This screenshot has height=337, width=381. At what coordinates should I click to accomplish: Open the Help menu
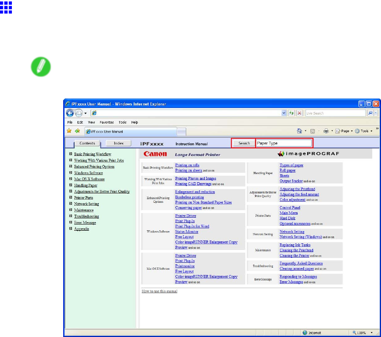pos(135,122)
